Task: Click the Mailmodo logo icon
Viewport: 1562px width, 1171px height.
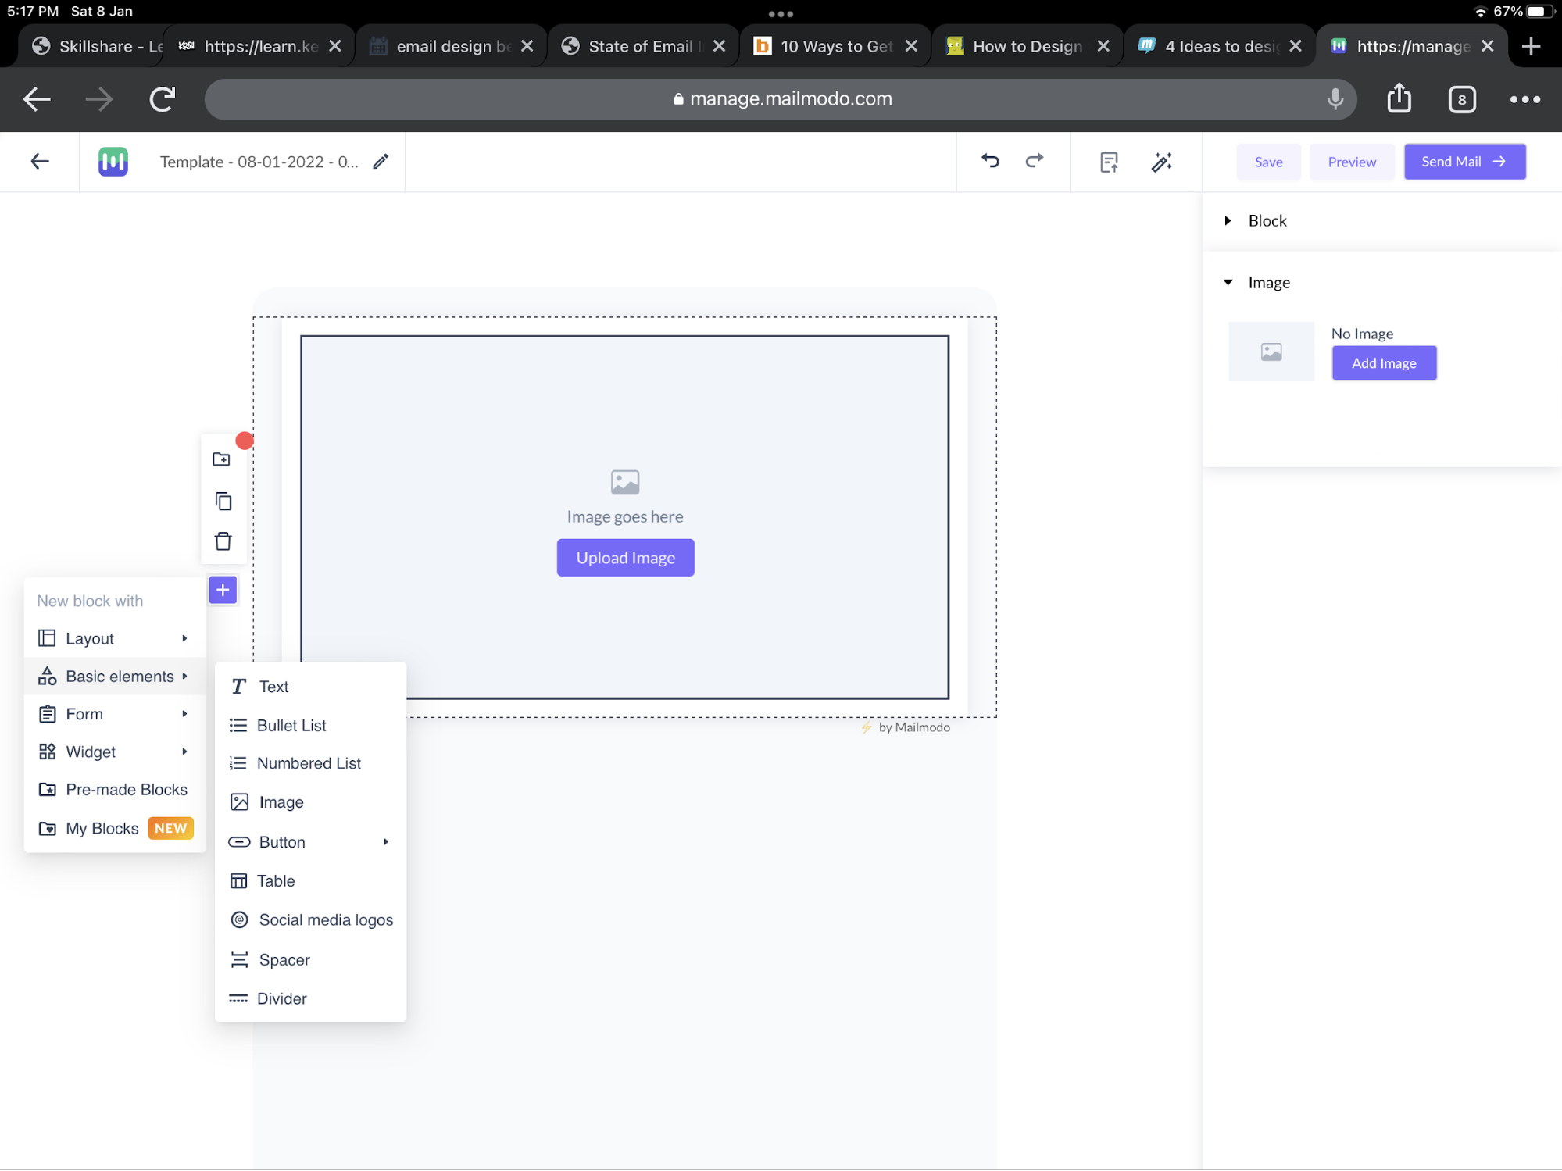Action: [x=113, y=162]
